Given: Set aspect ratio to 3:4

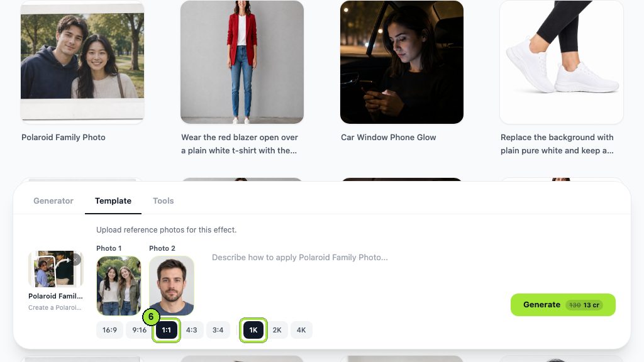Looking at the screenshot, I should [x=218, y=330].
